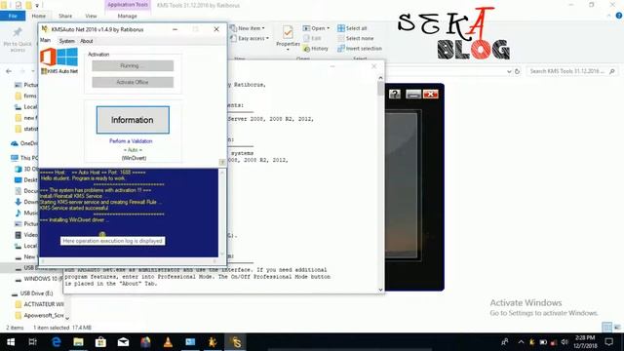Click the Office and Windows logo in KMSAuto

click(58, 58)
